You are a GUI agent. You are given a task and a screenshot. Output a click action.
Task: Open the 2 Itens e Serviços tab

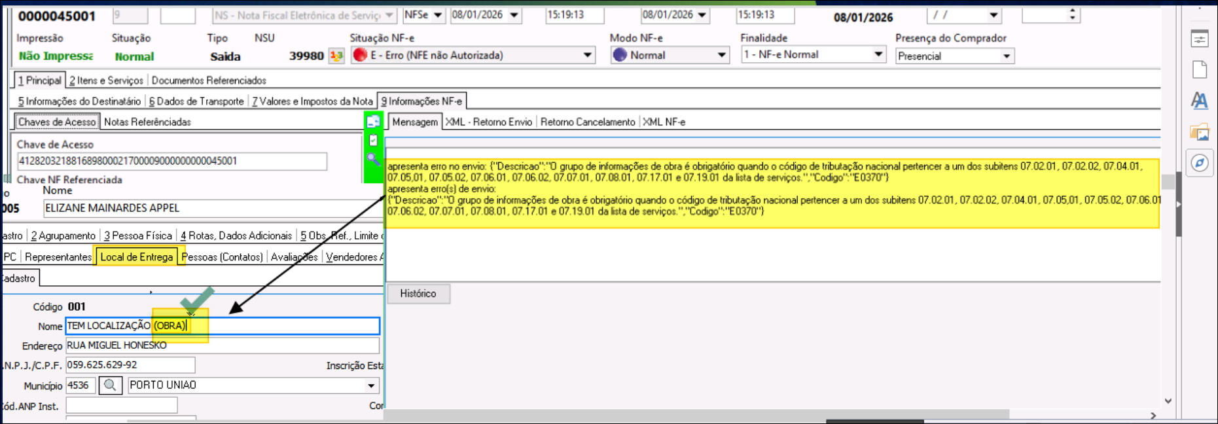(x=106, y=80)
